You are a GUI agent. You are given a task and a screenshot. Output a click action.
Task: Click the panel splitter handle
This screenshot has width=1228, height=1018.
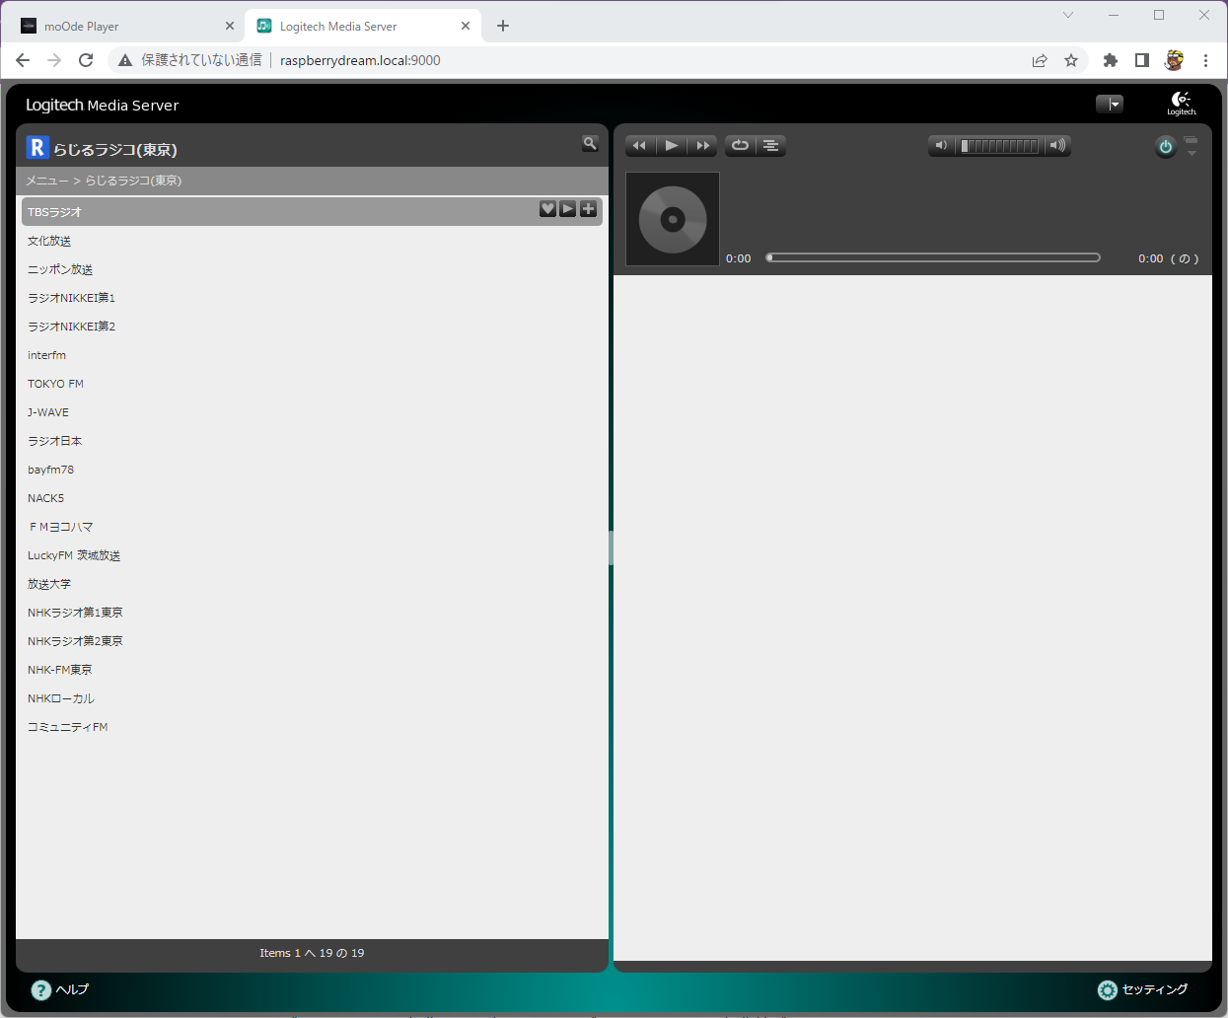(611, 548)
